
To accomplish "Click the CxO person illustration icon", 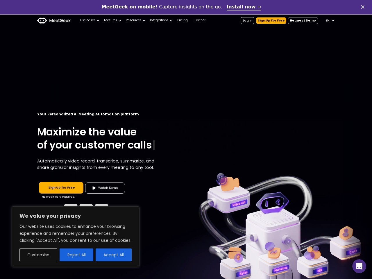I will point(346,233).
